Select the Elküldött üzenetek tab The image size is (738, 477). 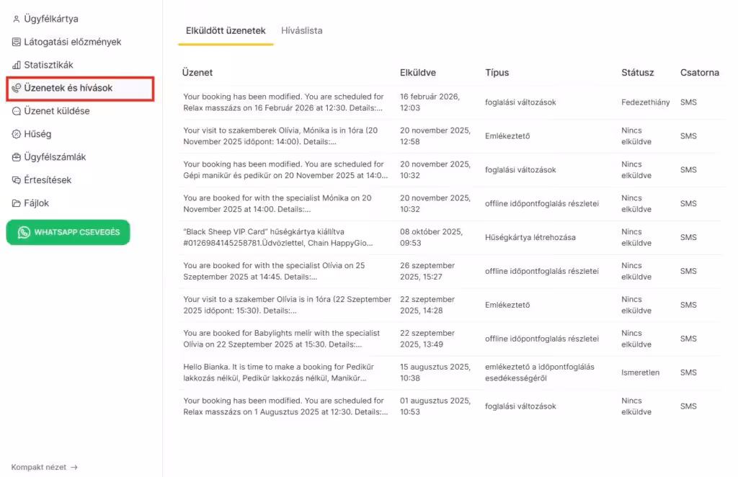(226, 31)
